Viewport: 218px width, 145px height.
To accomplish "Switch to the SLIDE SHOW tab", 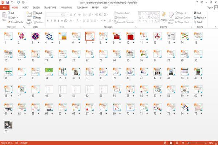I will 82,8.
